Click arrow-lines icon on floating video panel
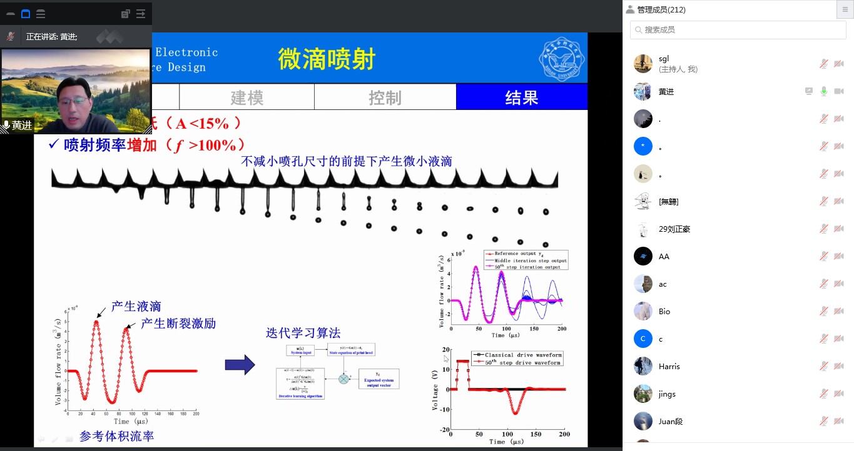Image resolution: width=854 pixels, height=451 pixels. (140, 14)
